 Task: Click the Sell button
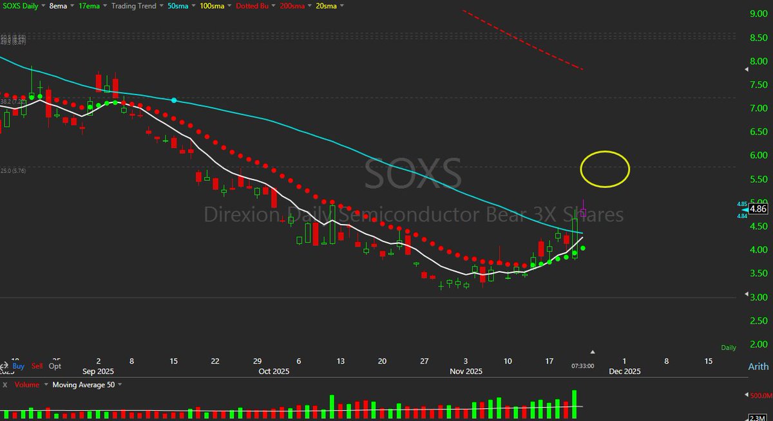tap(36, 366)
